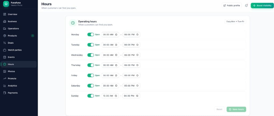The width and height of the screenshot is (274, 116).
Task: Click the Deals percent icon in sidebar
Action: tap(5, 43)
